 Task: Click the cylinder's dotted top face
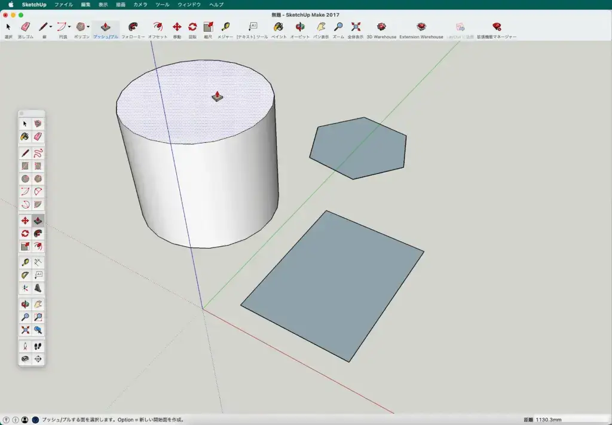click(x=195, y=102)
